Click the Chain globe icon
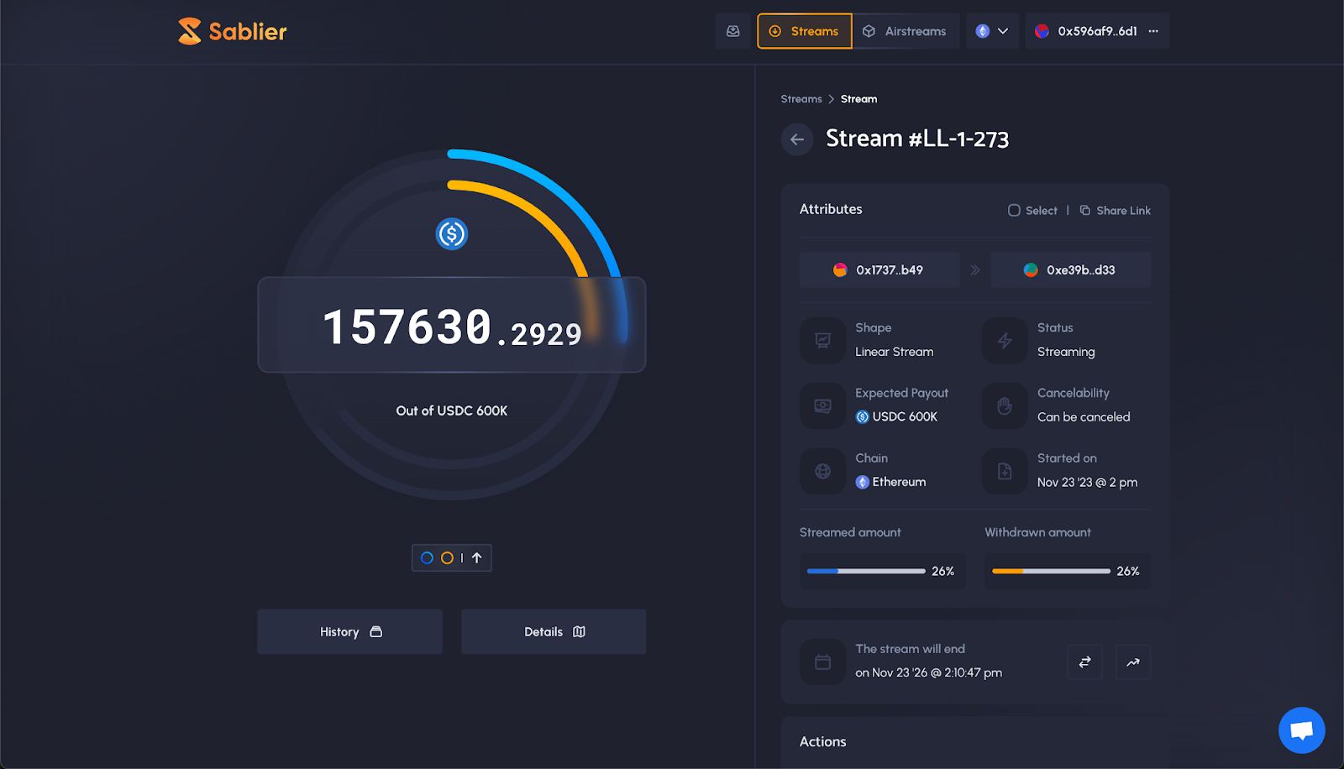The image size is (1344, 769). pos(823,471)
